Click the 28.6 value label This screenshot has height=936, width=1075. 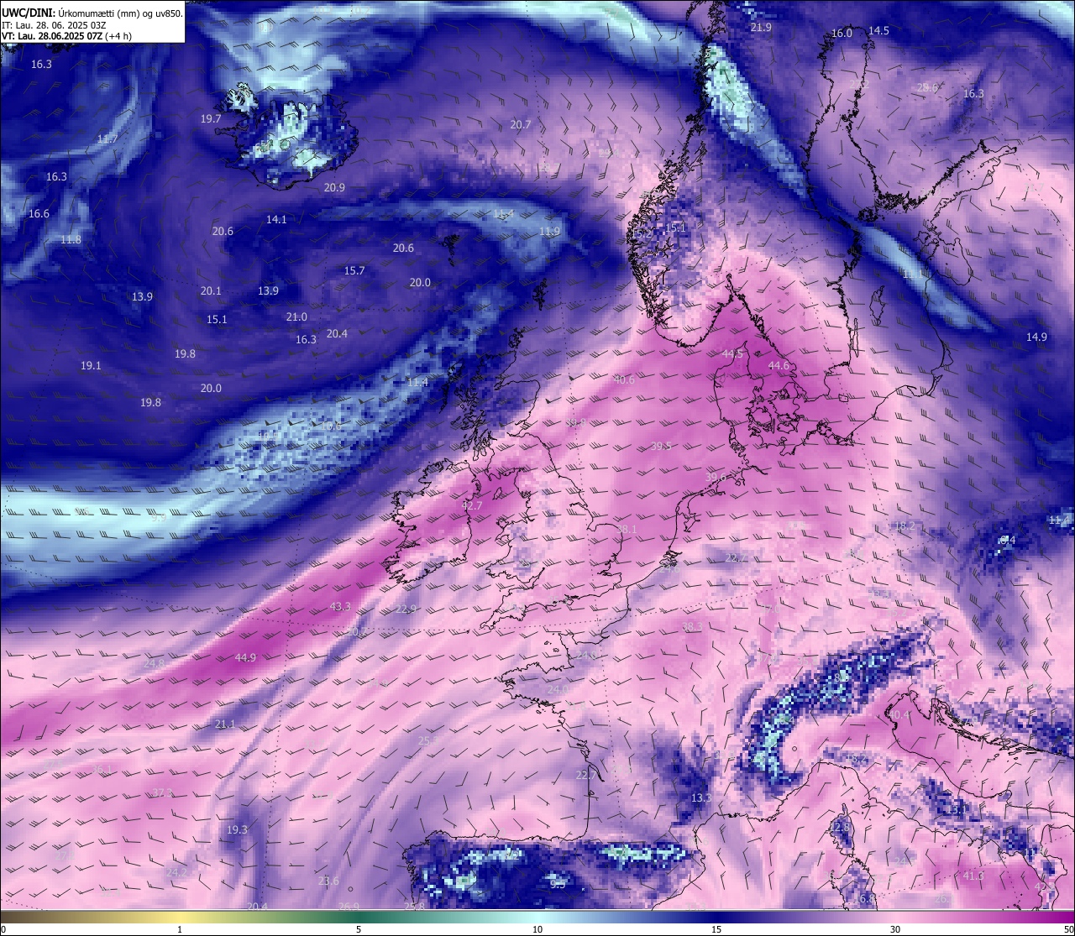[x=927, y=87]
